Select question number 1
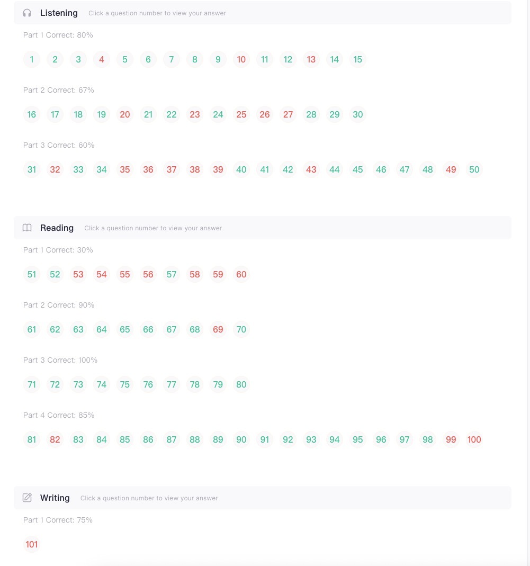This screenshot has height=566, width=530. [32, 59]
